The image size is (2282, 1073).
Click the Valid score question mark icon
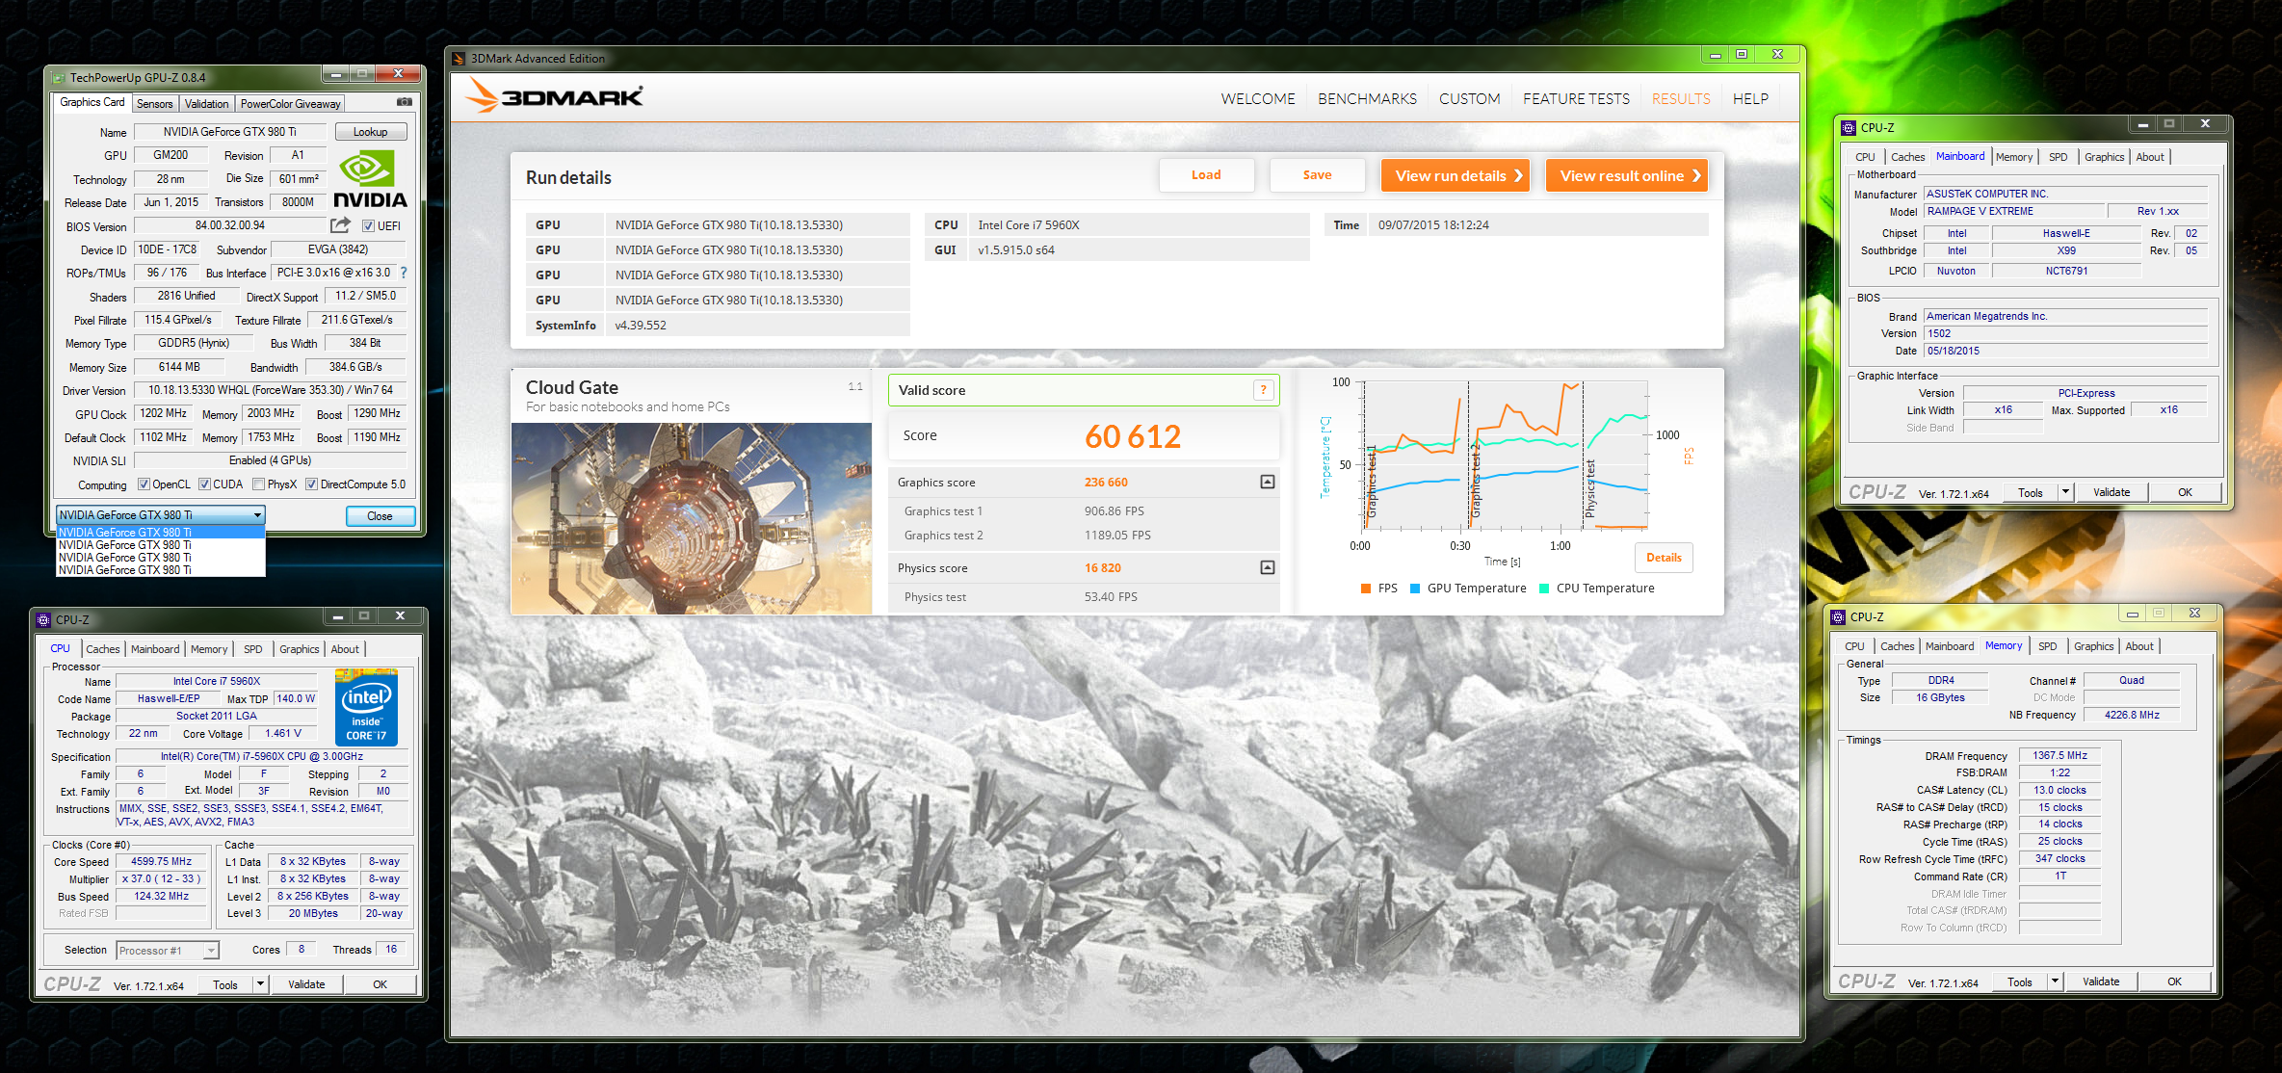click(x=1263, y=390)
